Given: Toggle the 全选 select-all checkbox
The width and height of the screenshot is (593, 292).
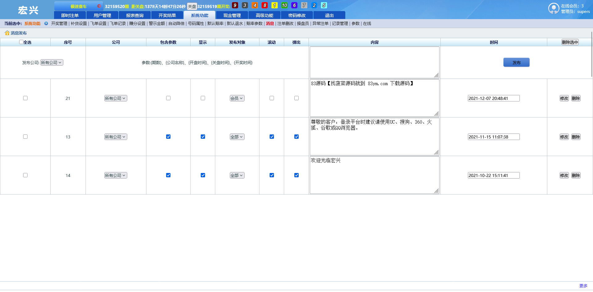Looking at the screenshot, I should pos(21,42).
